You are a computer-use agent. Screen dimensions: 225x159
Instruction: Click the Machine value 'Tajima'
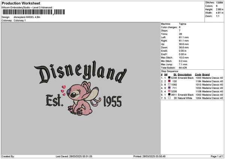(x=183, y=24)
